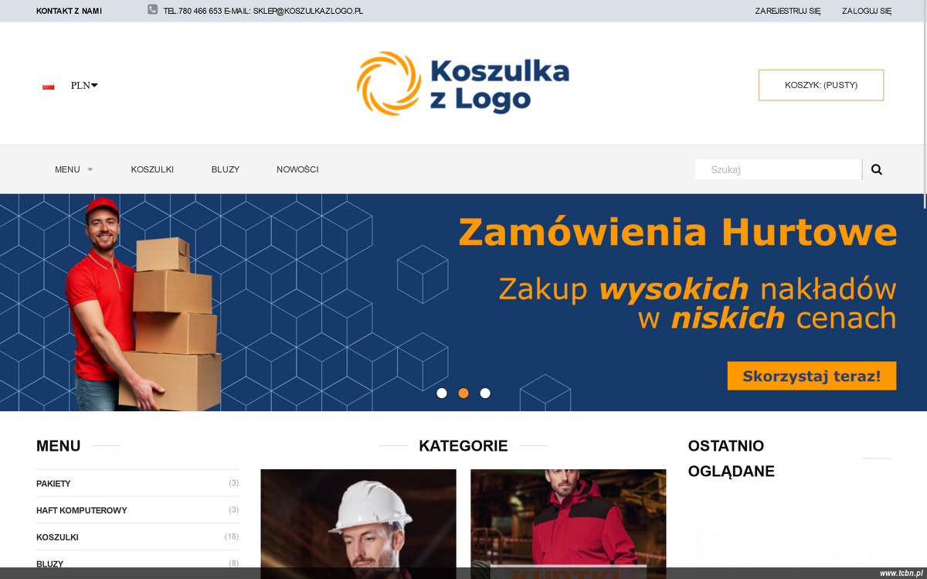The image size is (927, 579).
Task: Click the search magnifier icon
Action: click(876, 169)
